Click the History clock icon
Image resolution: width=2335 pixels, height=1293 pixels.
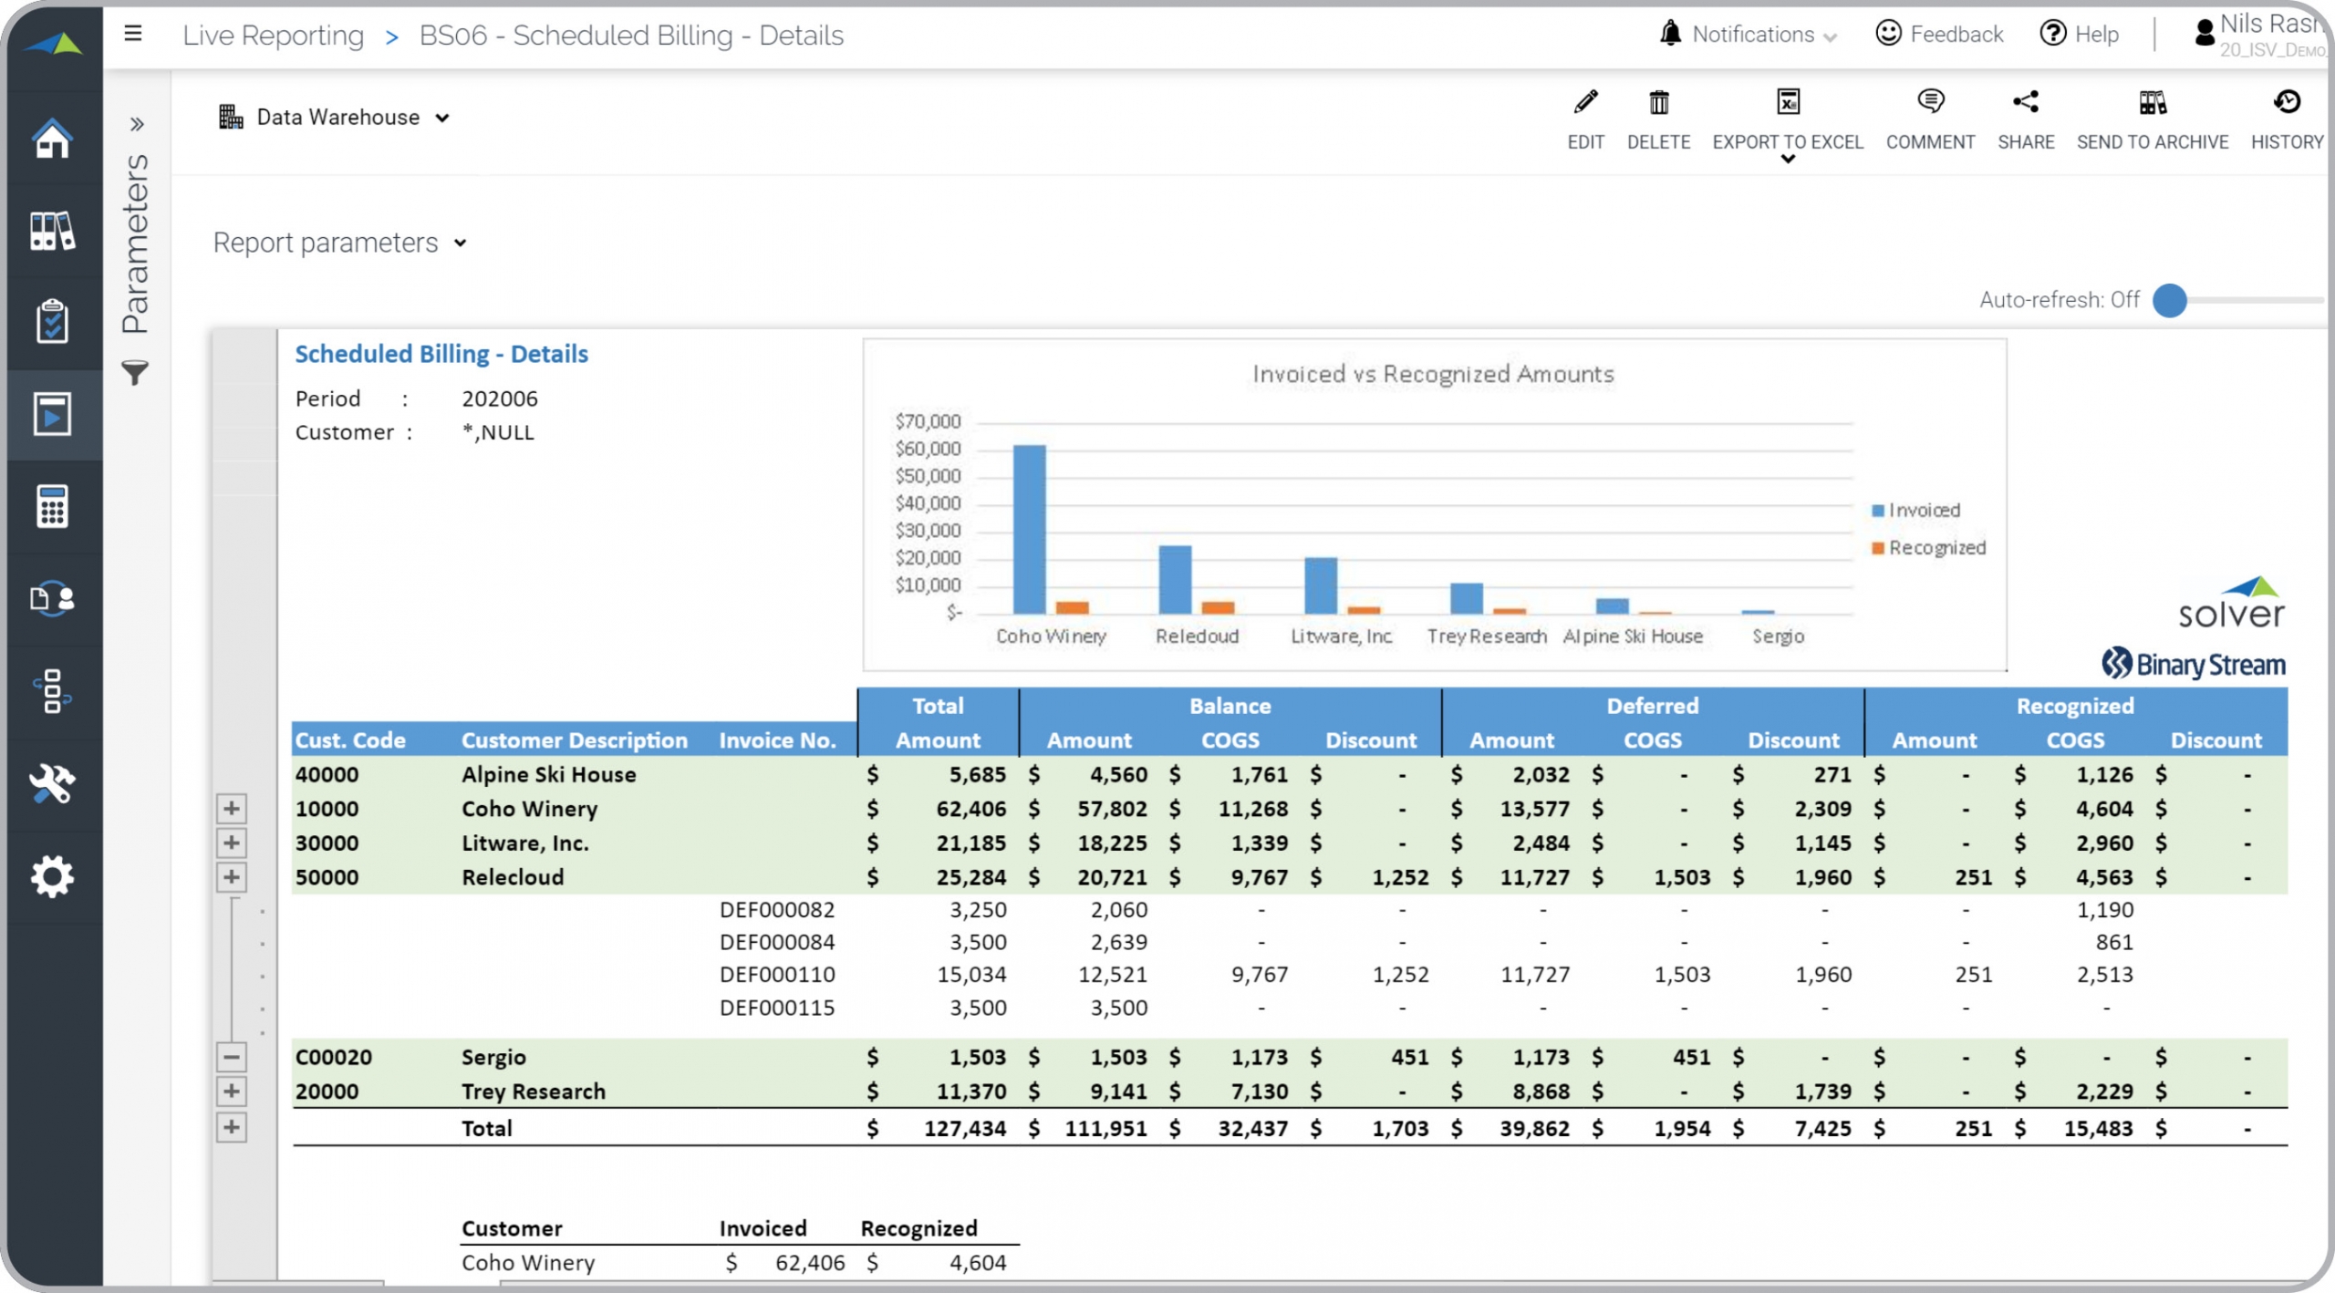[2286, 101]
